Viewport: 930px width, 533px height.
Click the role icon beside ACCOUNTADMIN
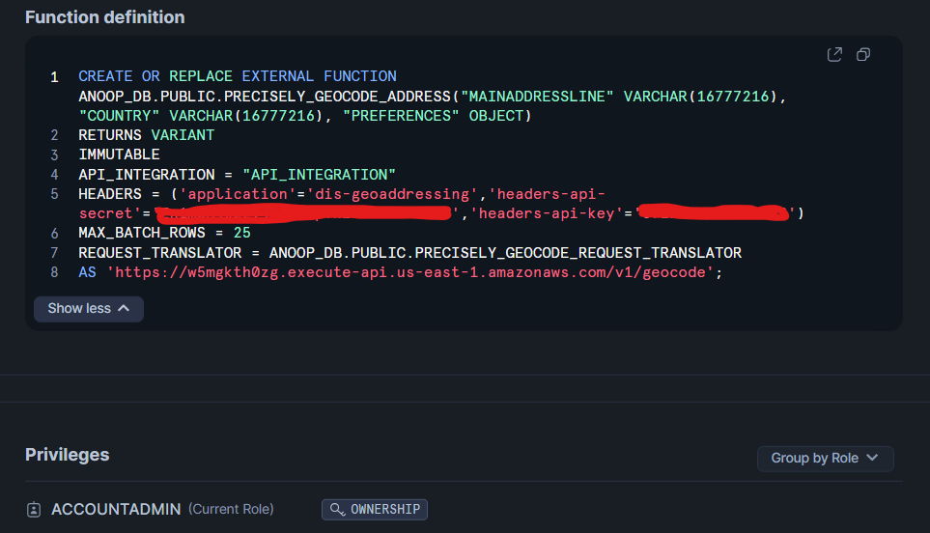tap(34, 509)
